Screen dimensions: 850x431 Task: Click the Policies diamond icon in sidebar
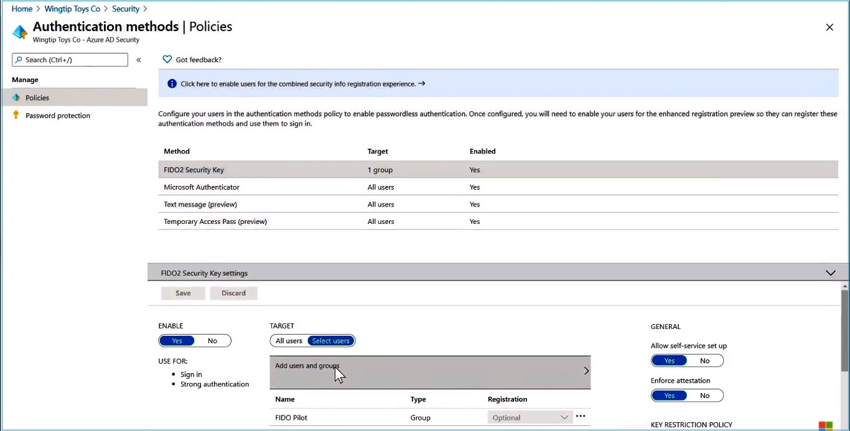click(x=16, y=98)
